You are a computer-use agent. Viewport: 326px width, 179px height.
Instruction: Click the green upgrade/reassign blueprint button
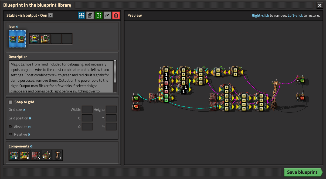click(99, 15)
